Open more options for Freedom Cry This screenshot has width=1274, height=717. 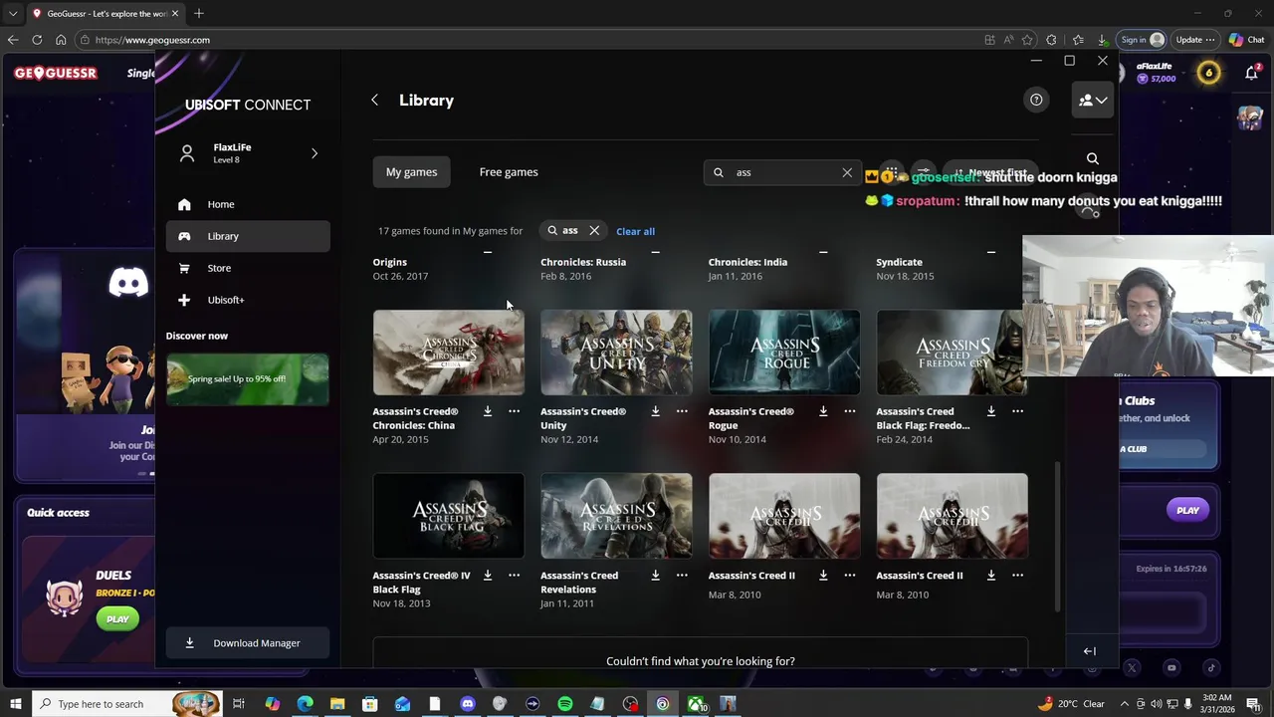tap(1017, 411)
